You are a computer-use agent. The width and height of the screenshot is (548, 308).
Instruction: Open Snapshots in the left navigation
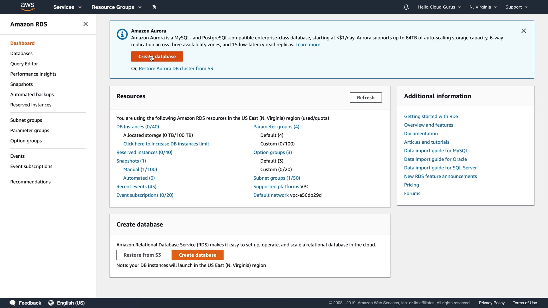point(21,84)
